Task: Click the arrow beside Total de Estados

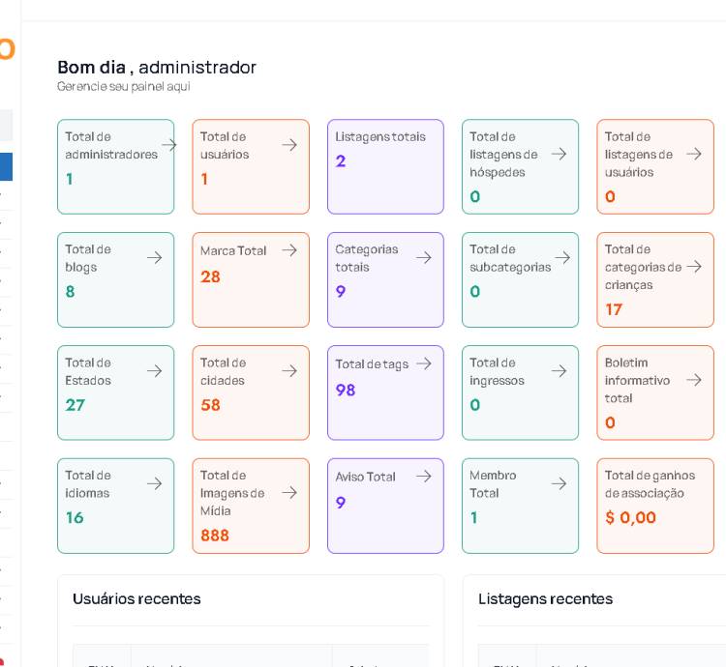Action: point(154,371)
